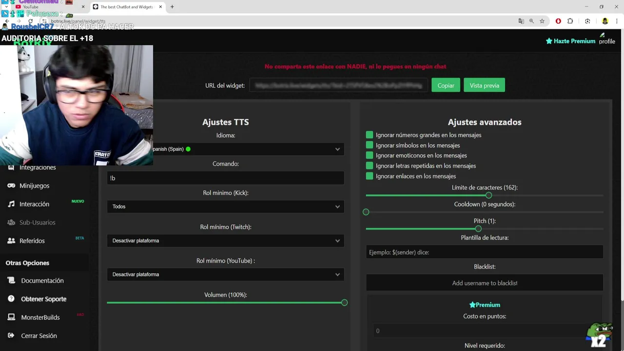Close The best ChatBot and Widgets tab
Screen dimensions: 624x351
pyautogui.click(x=160, y=7)
